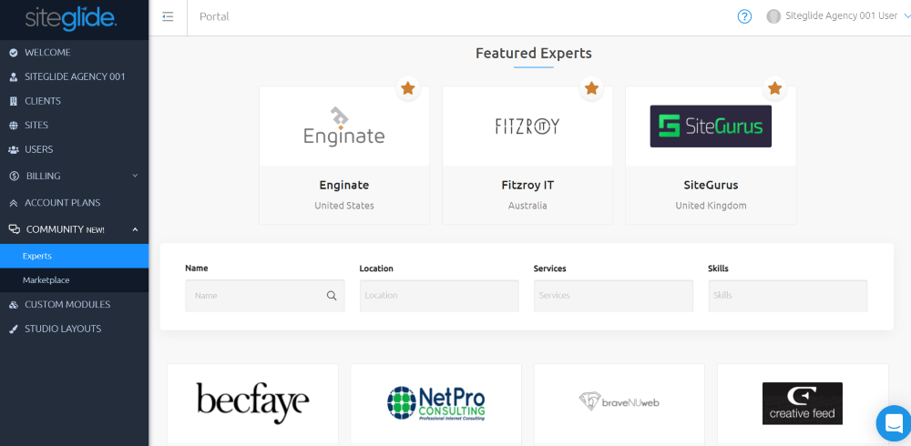Image resolution: width=911 pixels, height=446 pixels.
Task: Open Siteglide Agency 001 in sidebar
Action: pos(75,76)
